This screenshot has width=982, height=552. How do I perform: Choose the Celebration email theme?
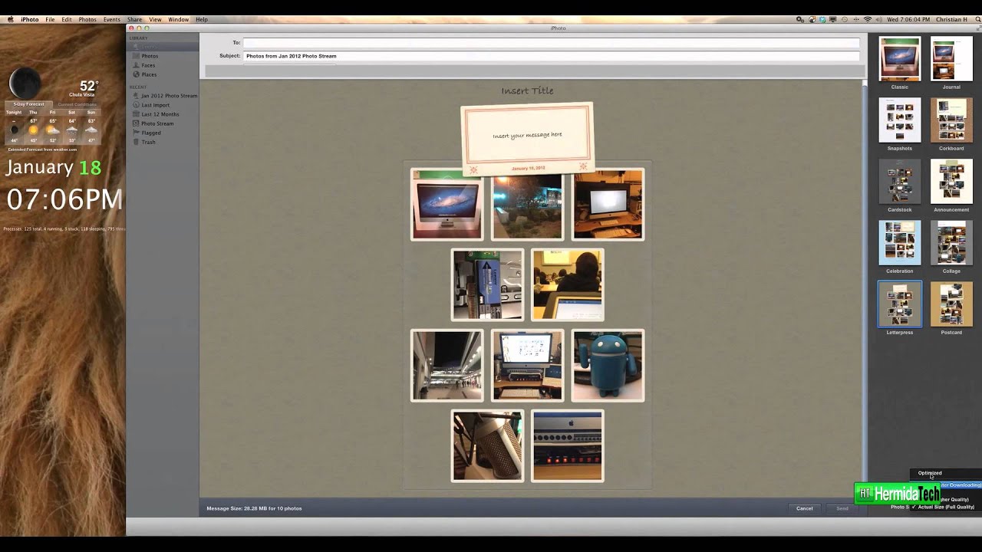[900, 243]
